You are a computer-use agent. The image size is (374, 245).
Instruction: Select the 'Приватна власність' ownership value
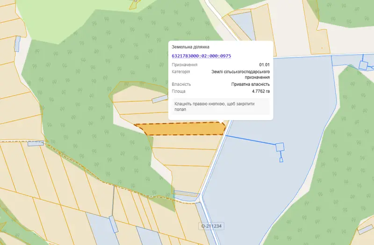pyautogui.click(x=251, y=84)
